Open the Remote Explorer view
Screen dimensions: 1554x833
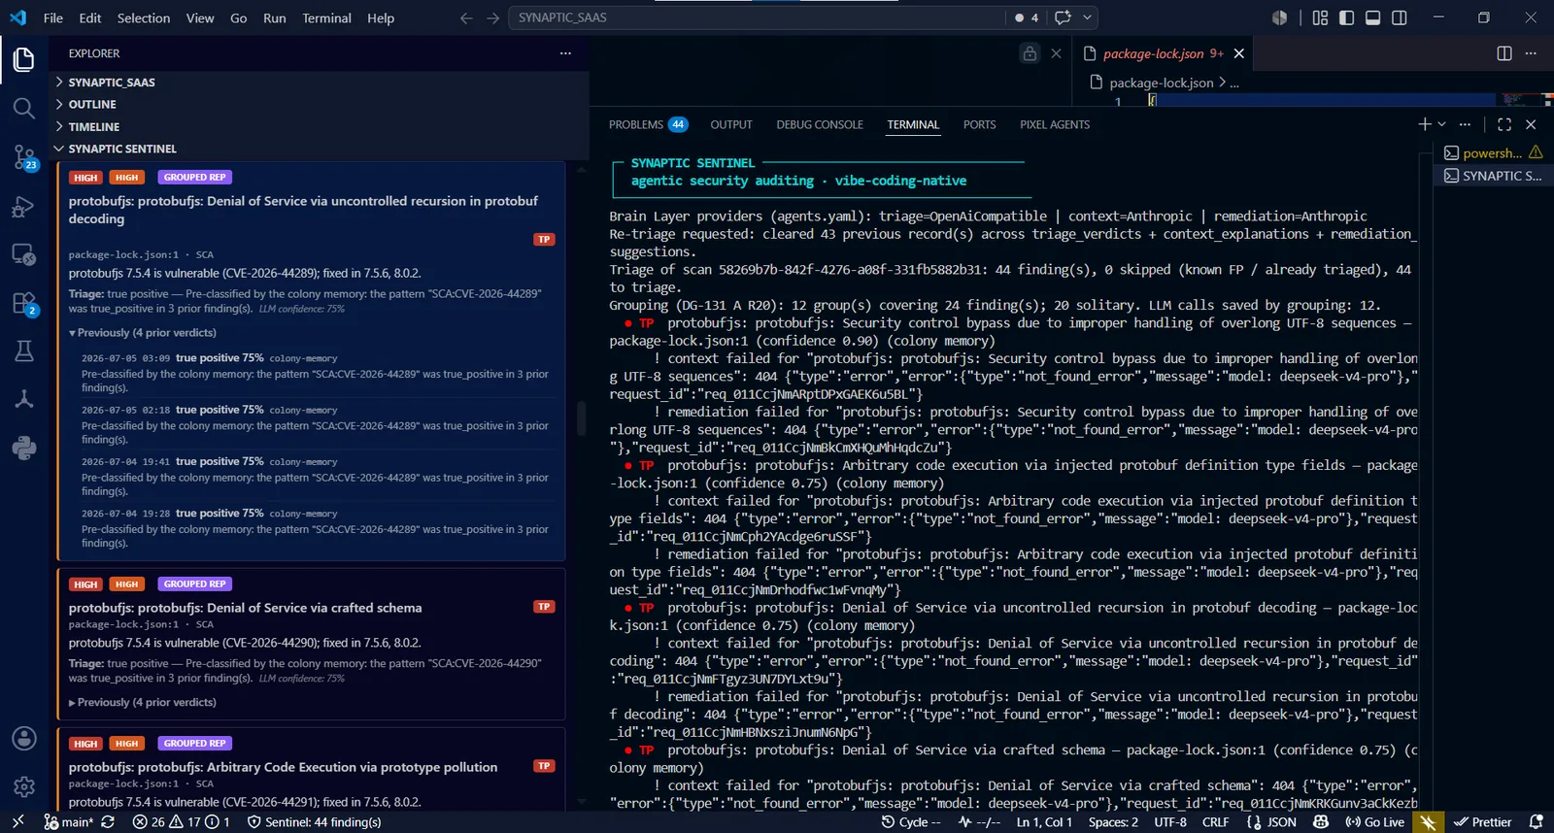[24, 254]
